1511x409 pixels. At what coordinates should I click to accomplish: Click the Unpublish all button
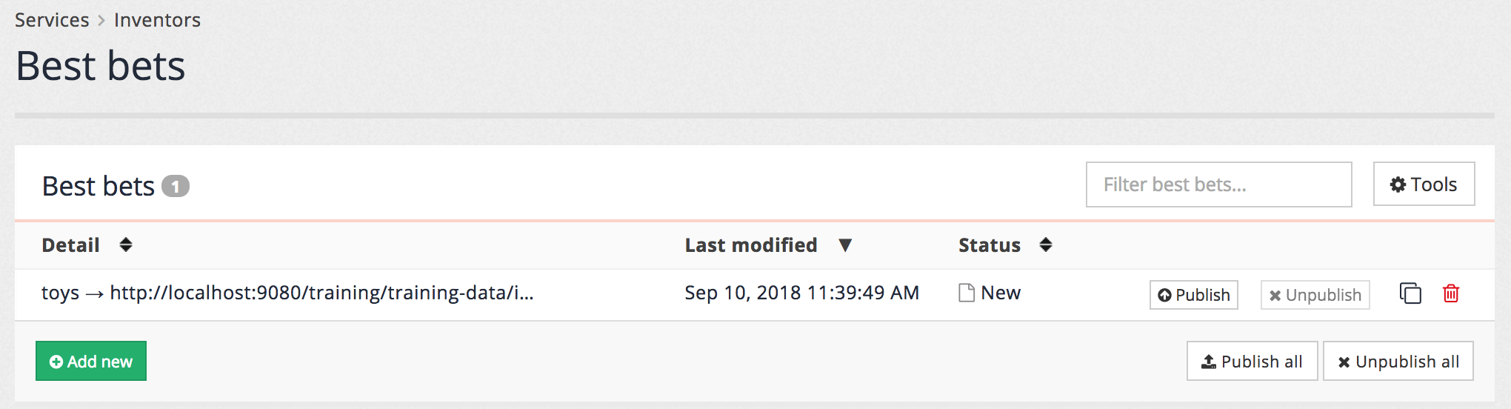pyautogui.click(x=1398, y=361)
